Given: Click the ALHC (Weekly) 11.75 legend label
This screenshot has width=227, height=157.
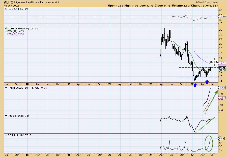Looking at the screenshot, I should click(x=23, y=29).
